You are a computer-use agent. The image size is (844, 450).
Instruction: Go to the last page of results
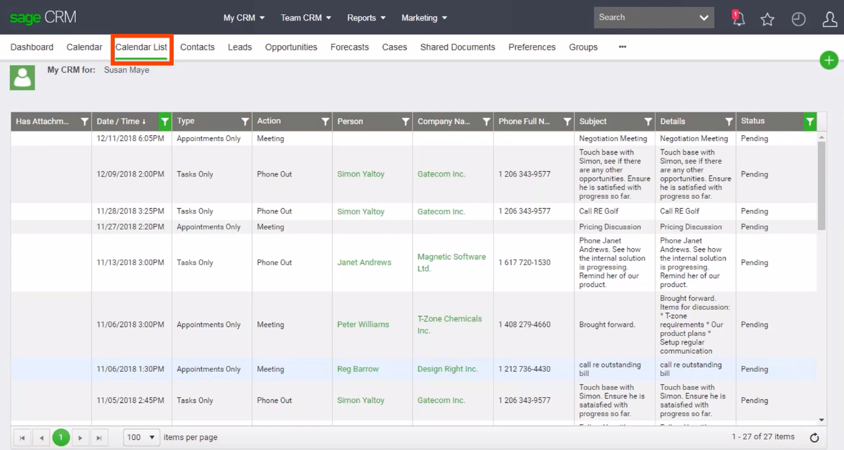tap(100, 437)
